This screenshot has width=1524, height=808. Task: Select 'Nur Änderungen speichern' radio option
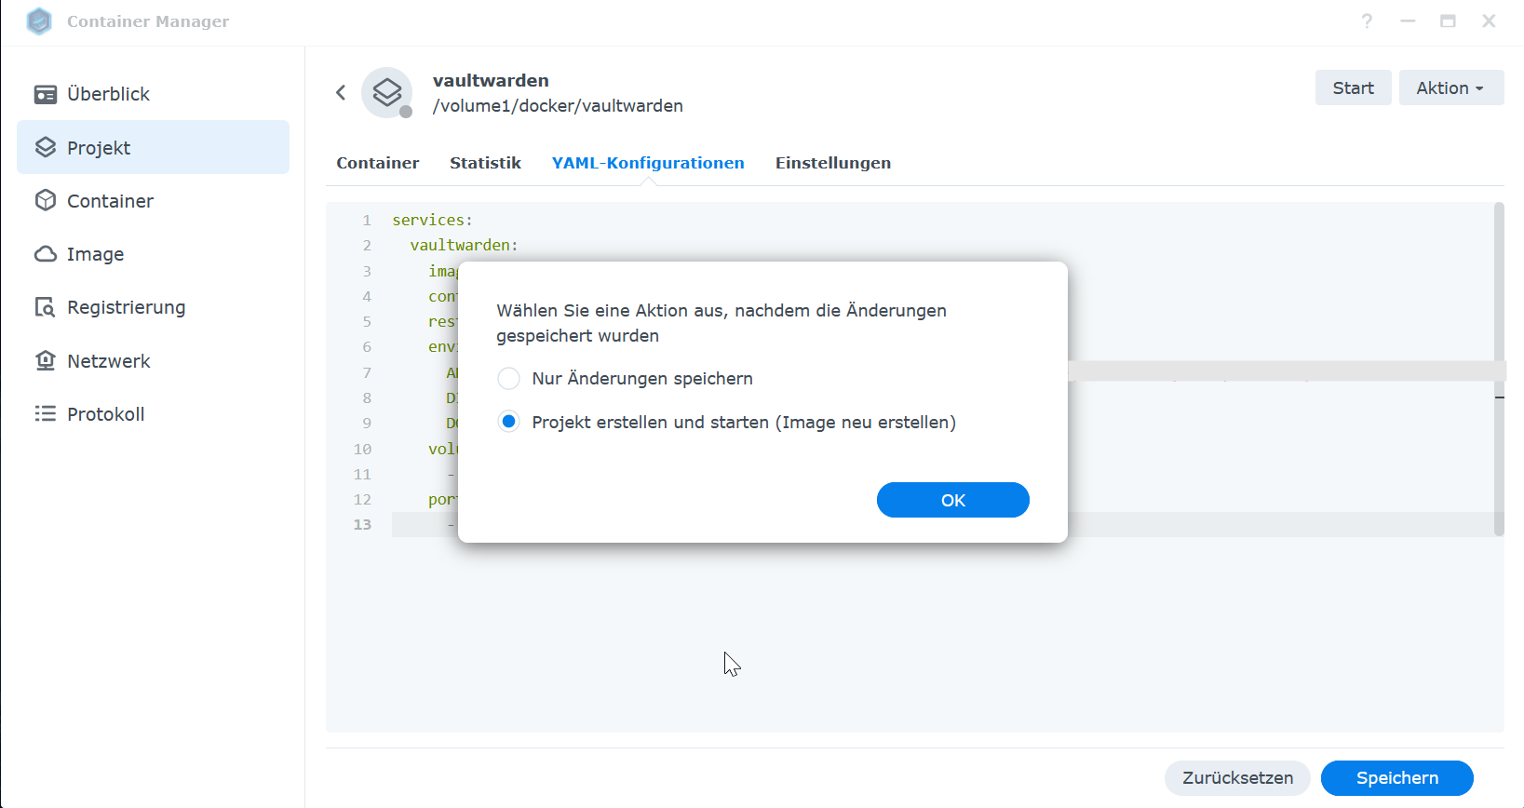(508, 378)
